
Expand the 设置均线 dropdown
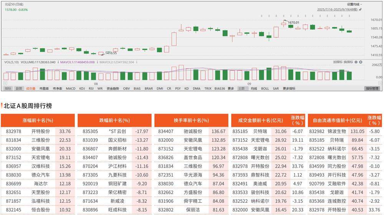(354, 4)
